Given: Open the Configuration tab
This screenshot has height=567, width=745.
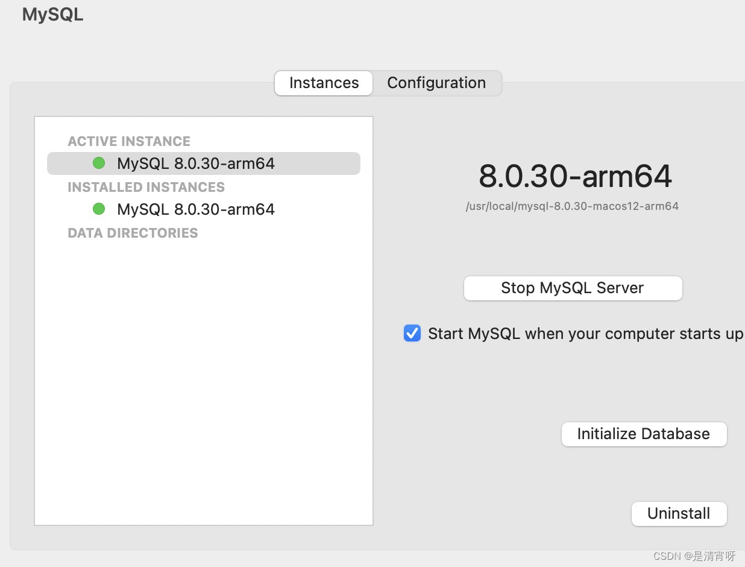Looking at the screenshot, I should pyautogui.click(x=436, y=83).
